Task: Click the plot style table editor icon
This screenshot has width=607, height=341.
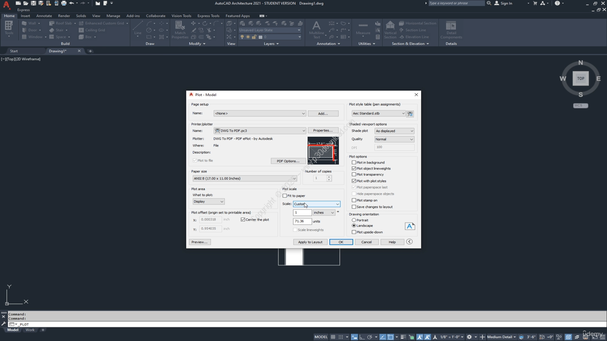Action: click(x=410, y=114)
